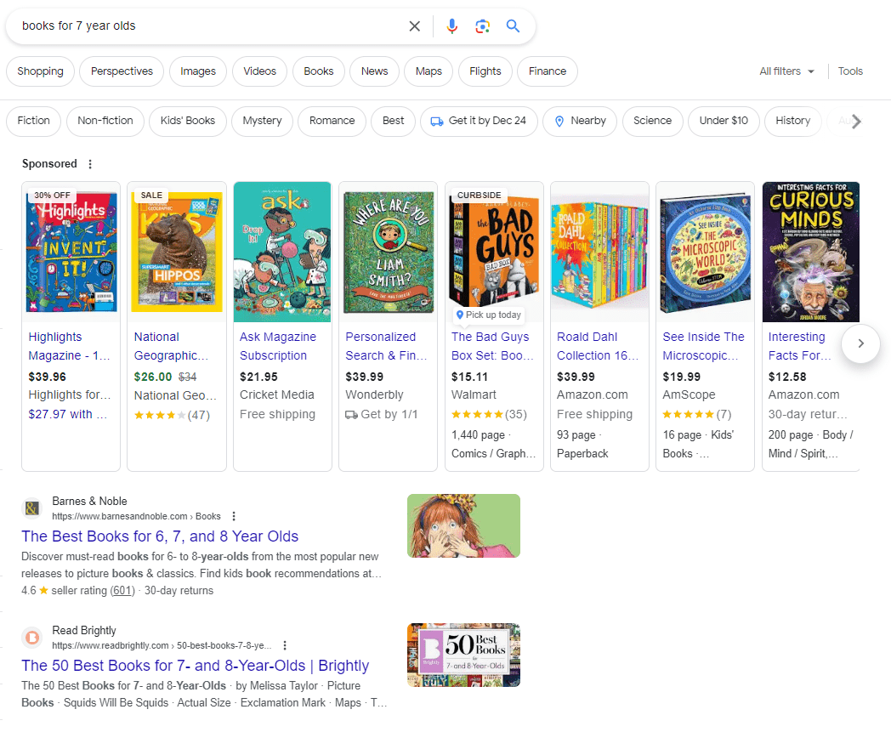Apply the Mystery filter chip
This screenshot has width=891, height=732.
262,121
